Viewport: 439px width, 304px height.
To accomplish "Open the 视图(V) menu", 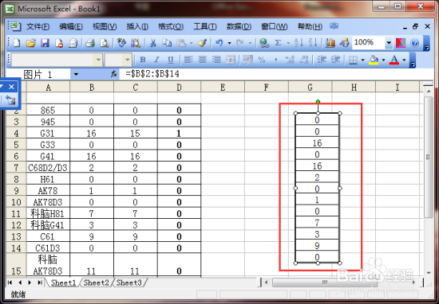I will tap(105, 26).
